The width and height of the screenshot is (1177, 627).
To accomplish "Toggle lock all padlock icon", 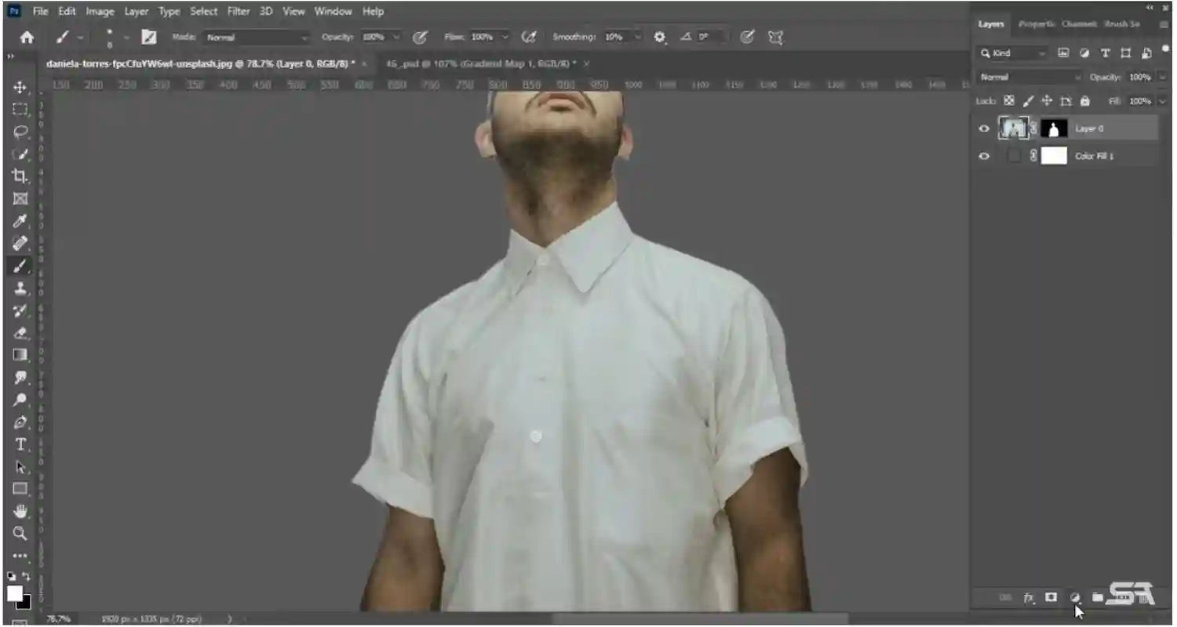I will 1084,101.
